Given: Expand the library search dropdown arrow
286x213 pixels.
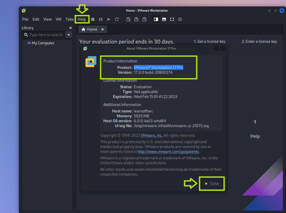Looking at the screenshot, I should [x=69, y=35].
